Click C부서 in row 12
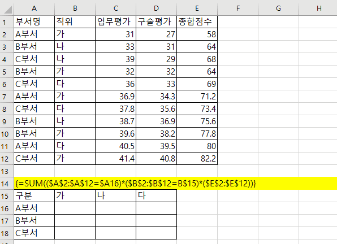Viewport: 337px width, 244px height. coord(34,159)
